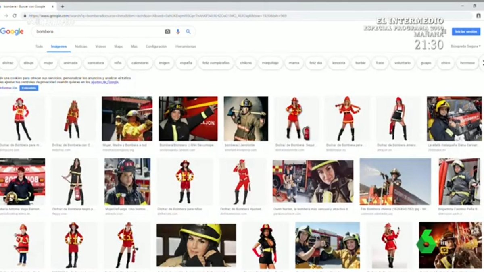This screenshot has width=484, height=272.
Task: Filter by the 'españa' chip
Action: point(186,63)
